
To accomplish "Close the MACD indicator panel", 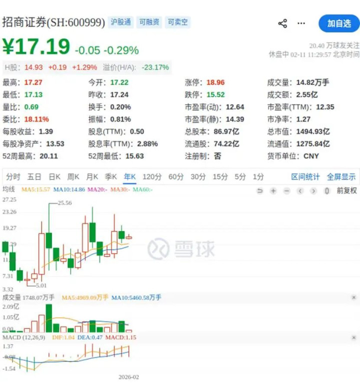I will pos(353,337).
